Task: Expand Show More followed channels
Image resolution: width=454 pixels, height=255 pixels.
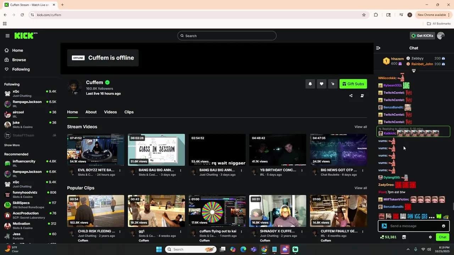Action: click(x=12, y=145)
